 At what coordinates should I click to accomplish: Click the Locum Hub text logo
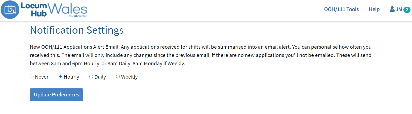coord(34,10)
